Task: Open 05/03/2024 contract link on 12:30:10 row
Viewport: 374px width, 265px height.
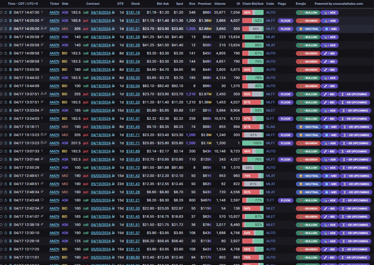Action: pyautogui.click(x=101, y=233)
